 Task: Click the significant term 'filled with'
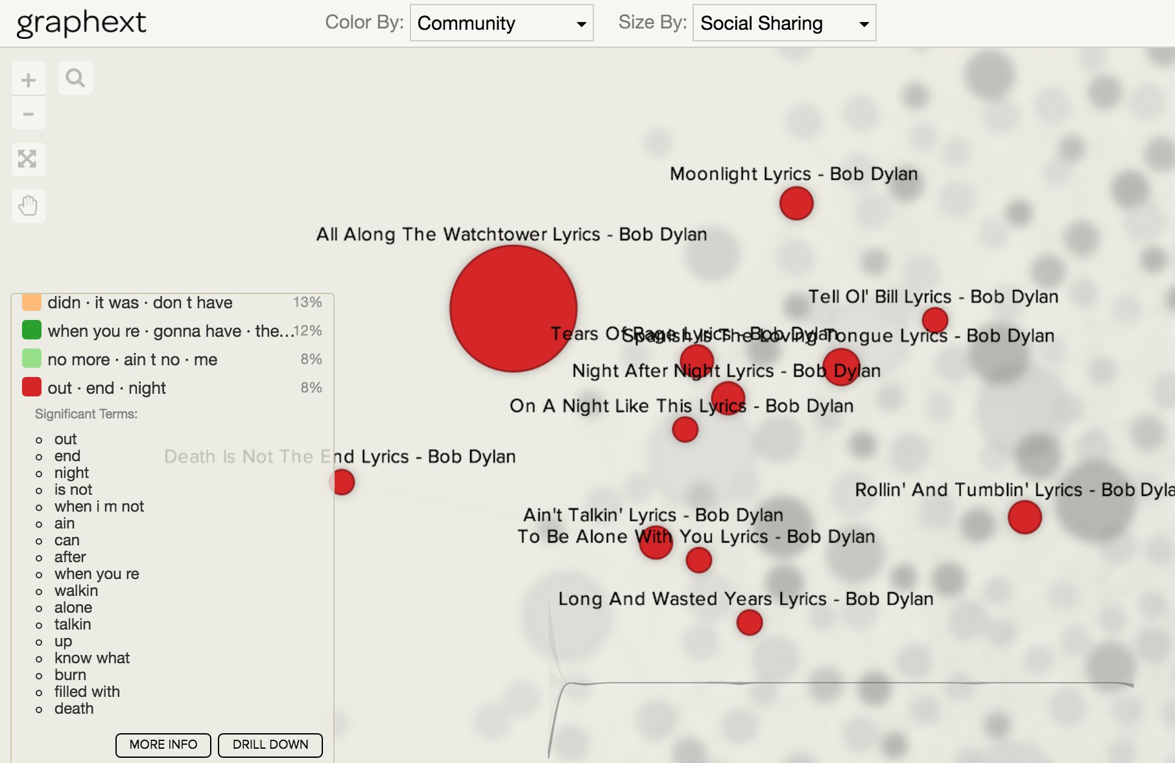click(x=87, y=692)
